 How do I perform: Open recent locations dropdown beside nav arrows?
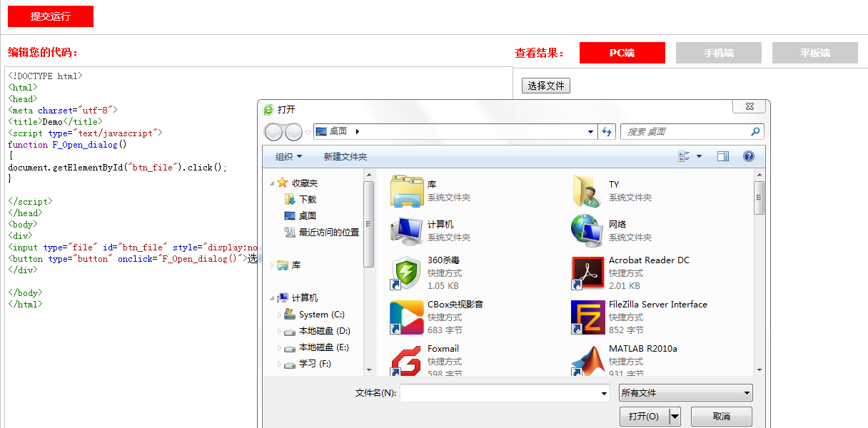[308, 132]
